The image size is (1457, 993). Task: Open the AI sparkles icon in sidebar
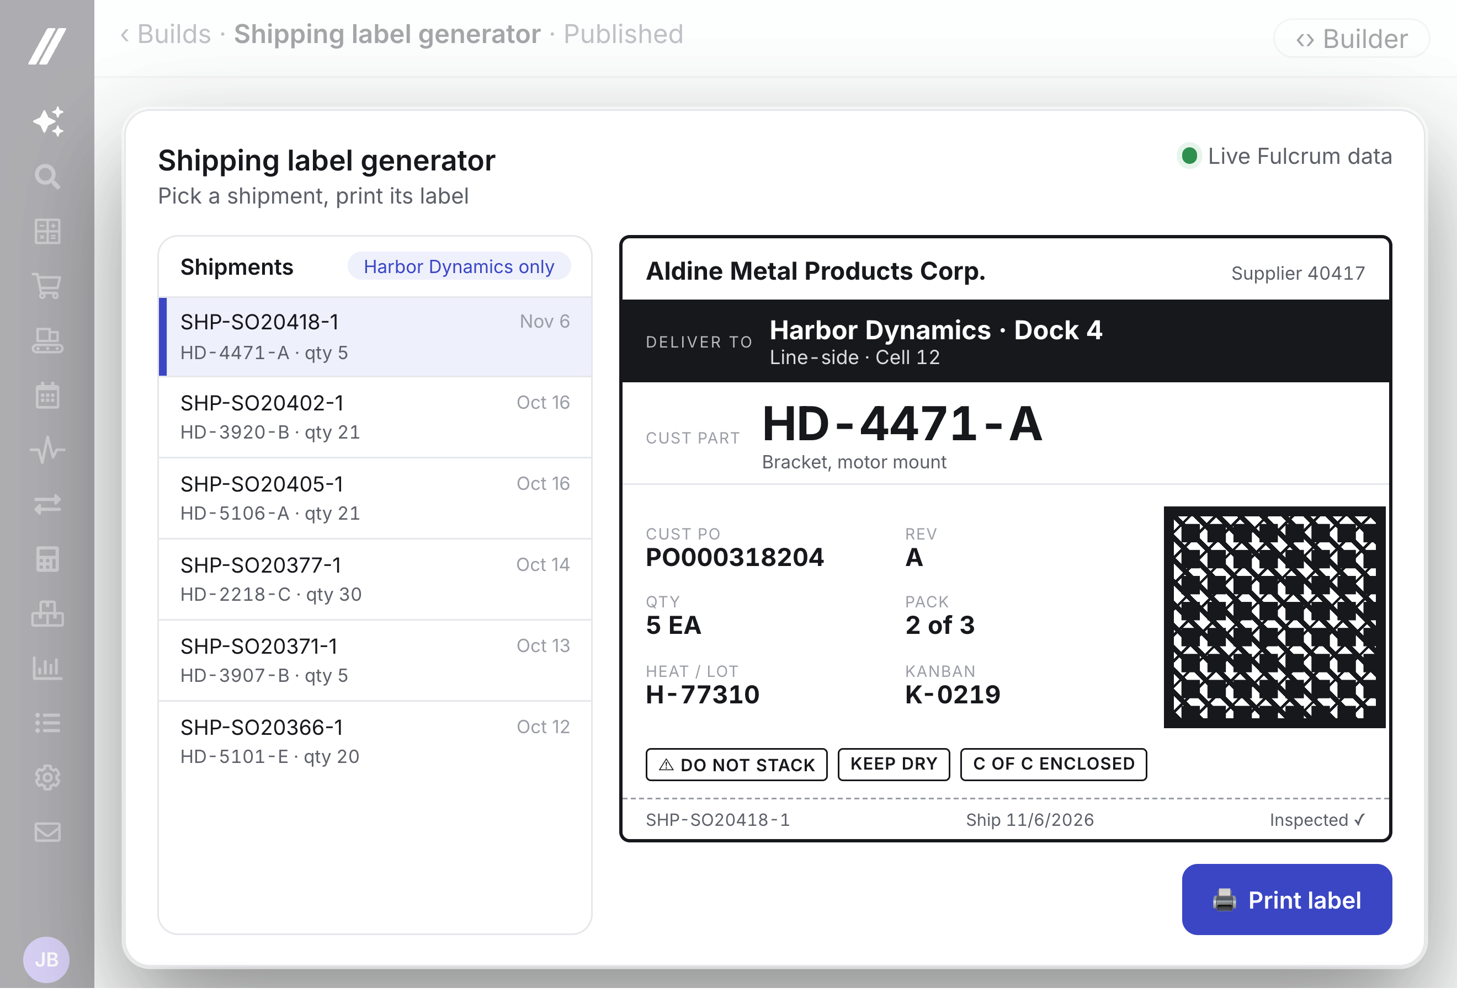[48, 121]
